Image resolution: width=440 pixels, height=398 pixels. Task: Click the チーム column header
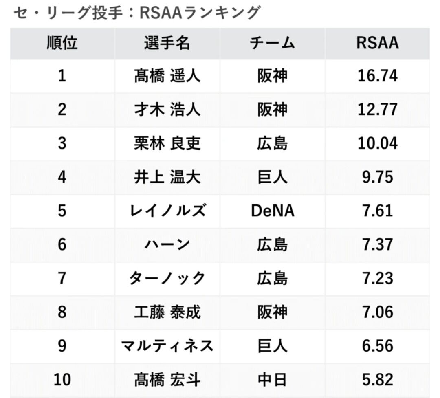[x=273, y=44]
